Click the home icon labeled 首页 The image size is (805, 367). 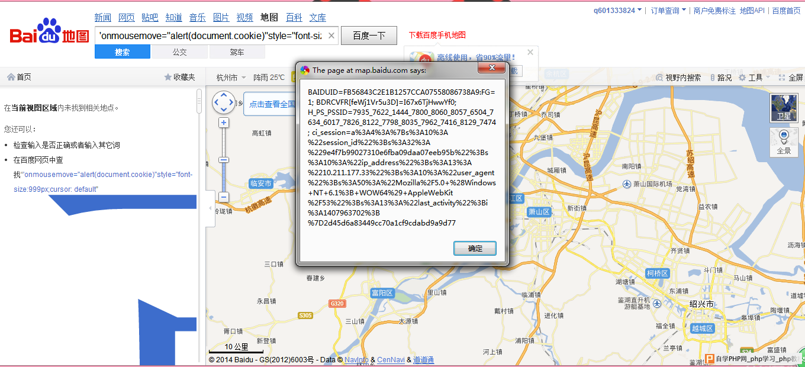tap(11, 77)
